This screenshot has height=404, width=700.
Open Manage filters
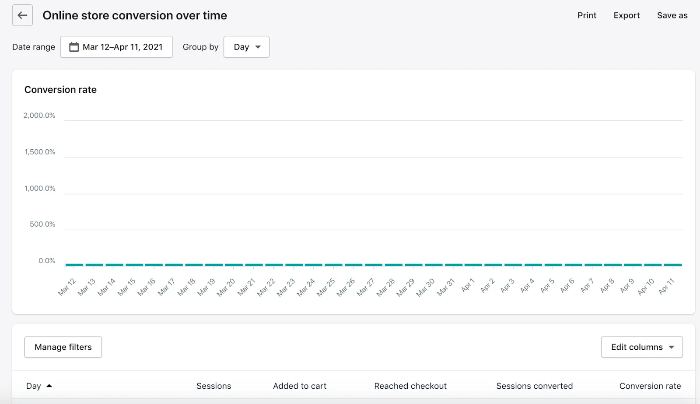coord(63,347)
